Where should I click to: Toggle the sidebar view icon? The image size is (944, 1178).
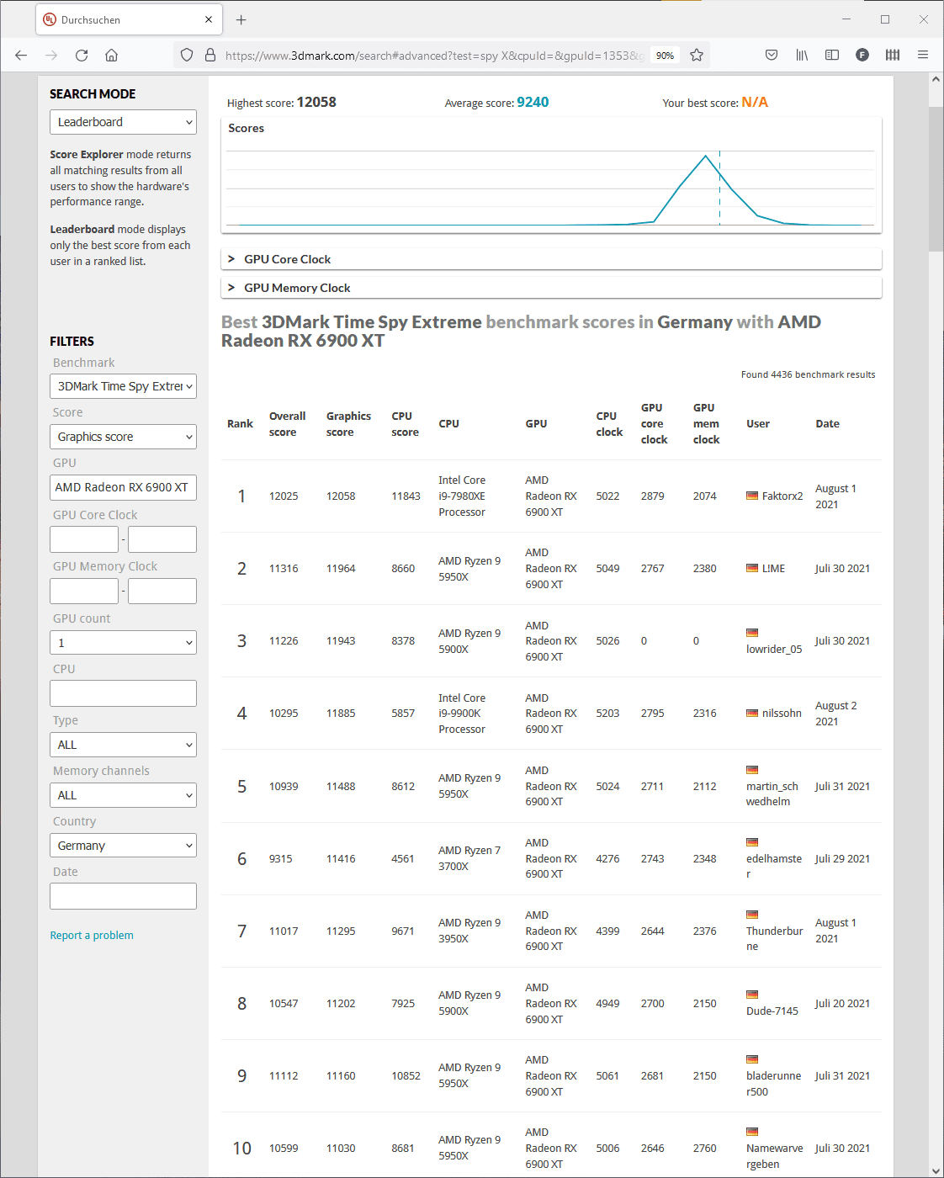(x=832, y=56)
